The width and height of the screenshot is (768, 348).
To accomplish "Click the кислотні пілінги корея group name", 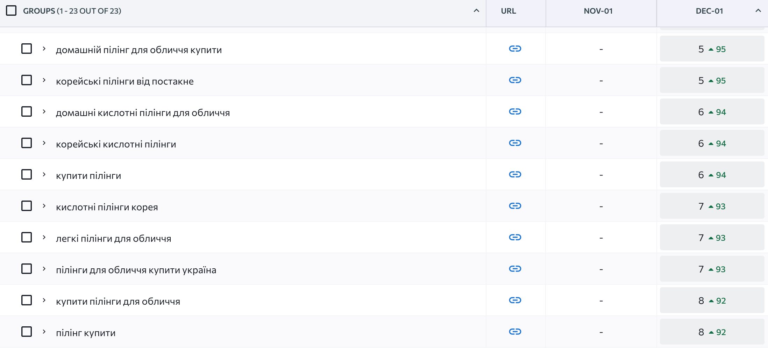I will coord(107,207).
